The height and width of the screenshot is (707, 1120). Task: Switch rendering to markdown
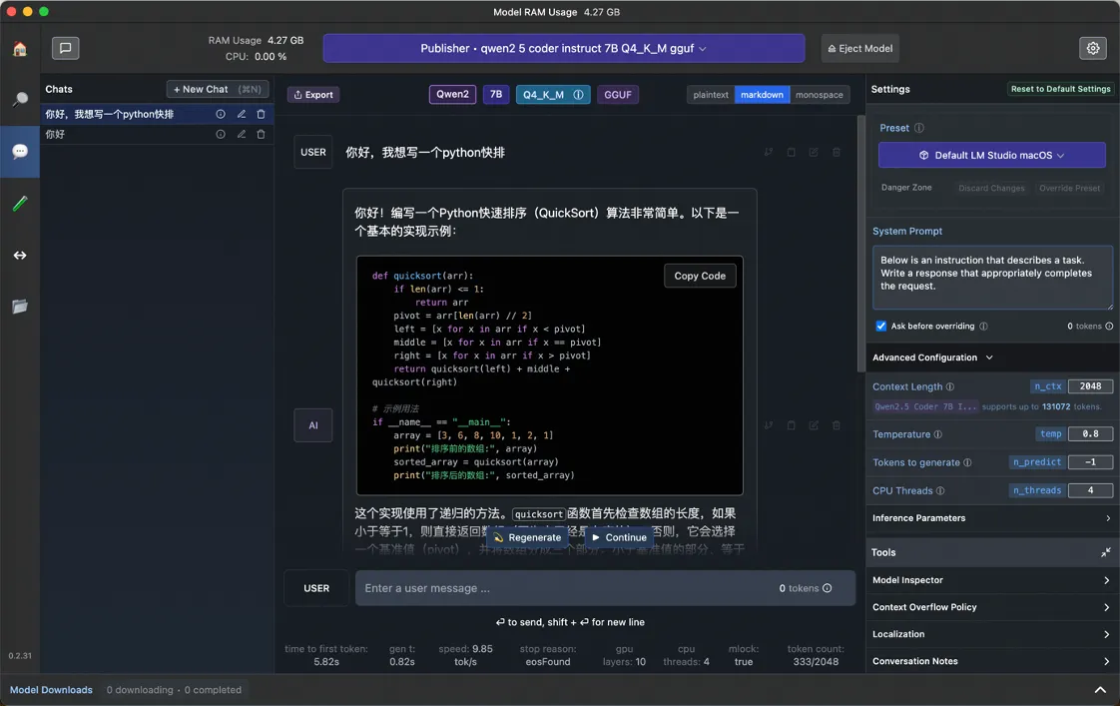[763, 94]
